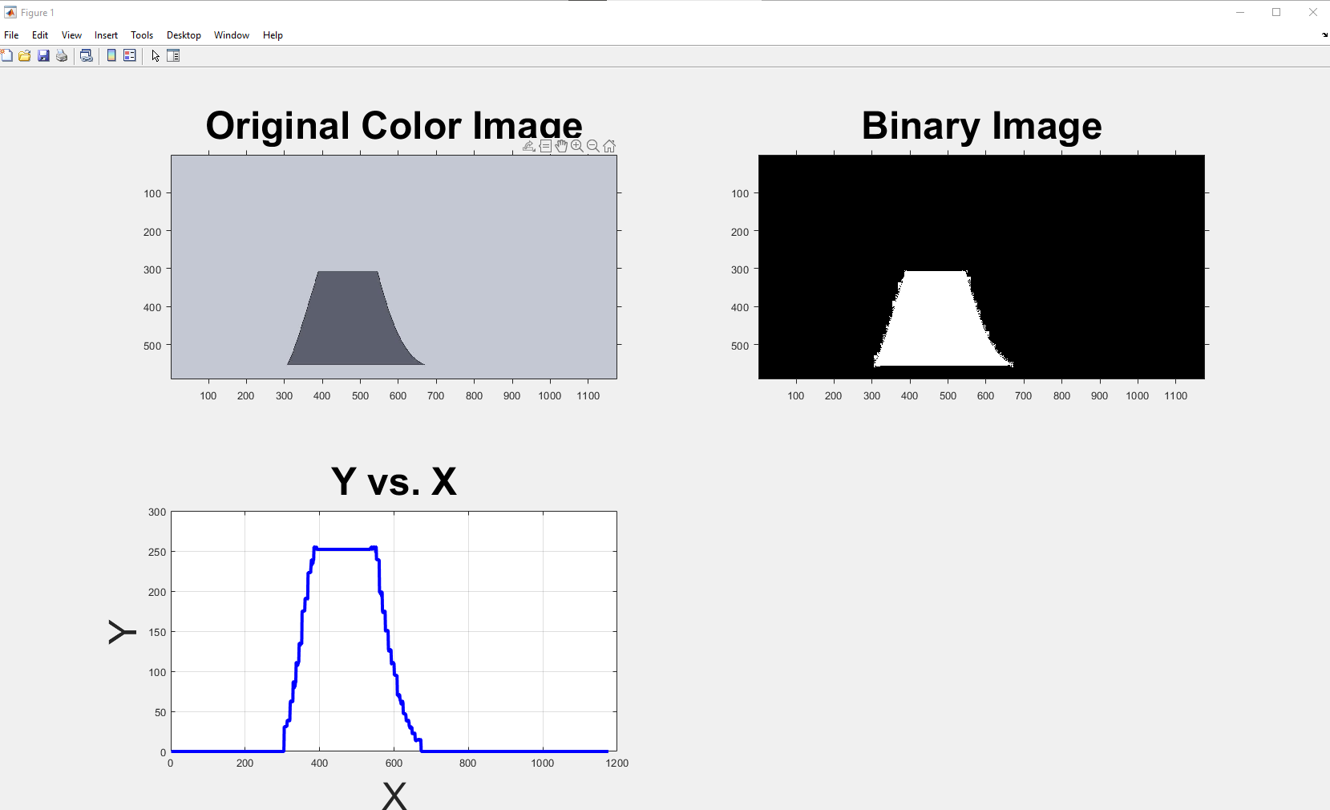Viewport: 1330px width, 810px height.
Task: Save the current figure
Action: 43,55
